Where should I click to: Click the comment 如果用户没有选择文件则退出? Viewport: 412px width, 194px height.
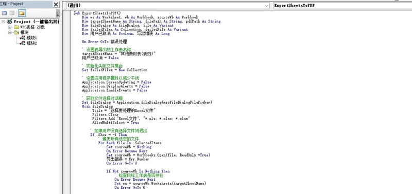coord(118,131)
